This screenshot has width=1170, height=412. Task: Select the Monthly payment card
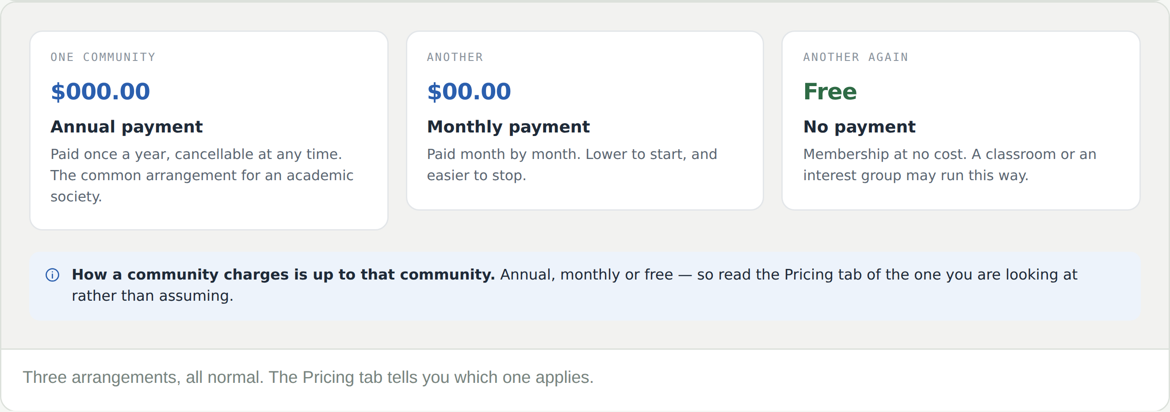click(585, 120)
